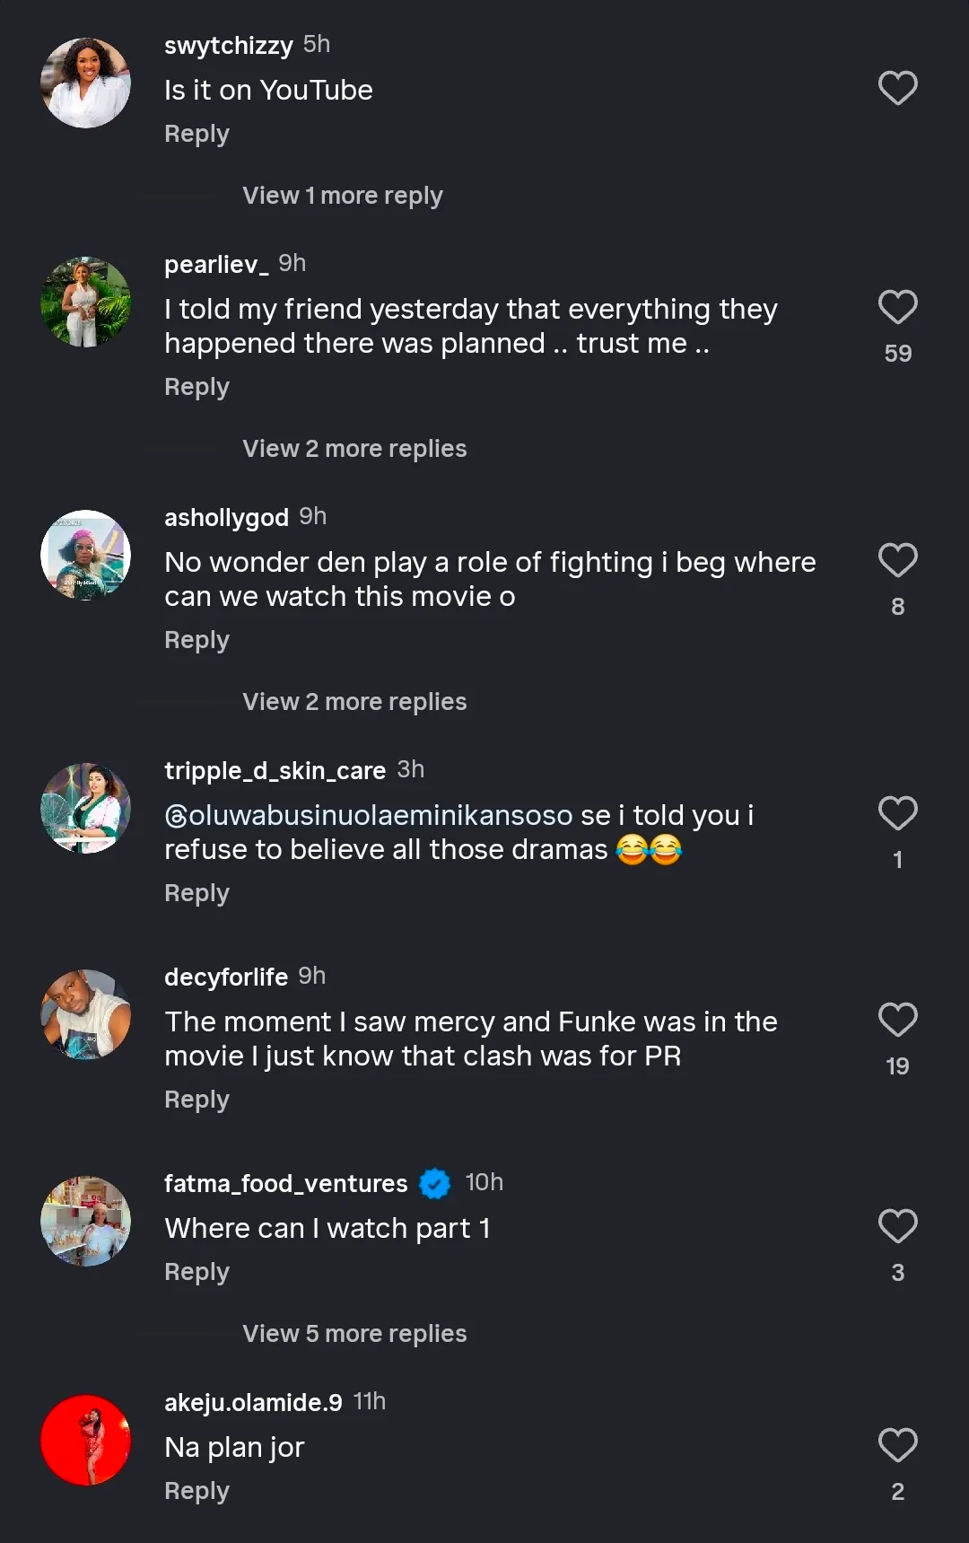Tap heart on ashollygod's comment
This screenshot has height=1543, width=969.
(897, 560)
